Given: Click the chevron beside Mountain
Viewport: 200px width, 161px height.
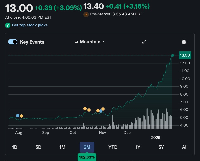Looking at the screenshot, I should point(104,42).
